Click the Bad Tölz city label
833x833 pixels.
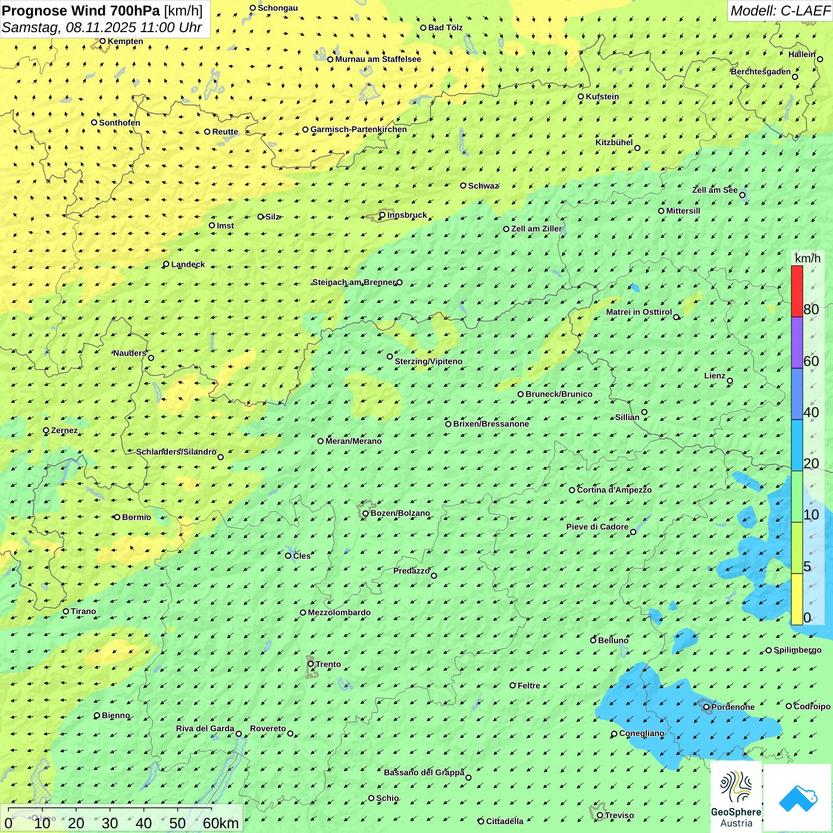pos(446,27)
